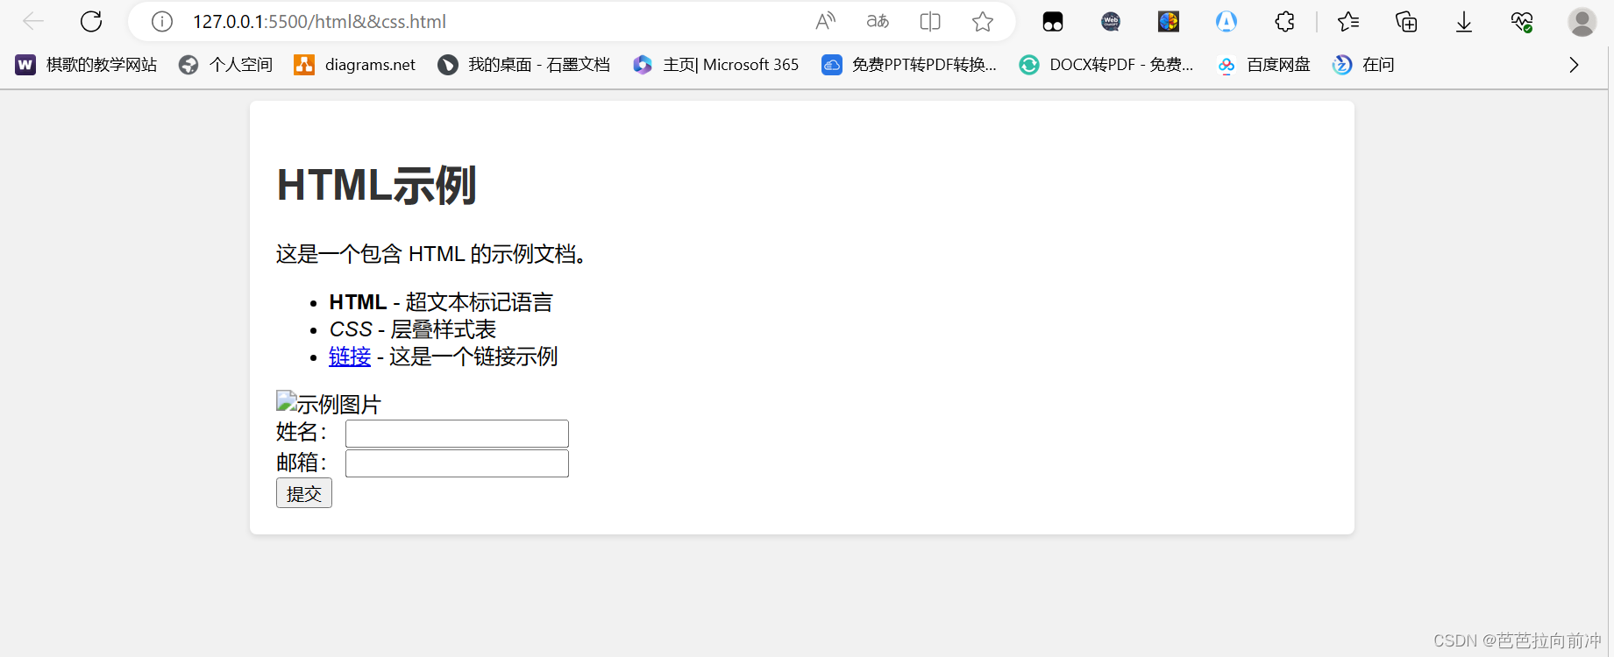
Task: Open the Downloads arrow icon
Action: pyautogui.click(x=1464, y=21)
